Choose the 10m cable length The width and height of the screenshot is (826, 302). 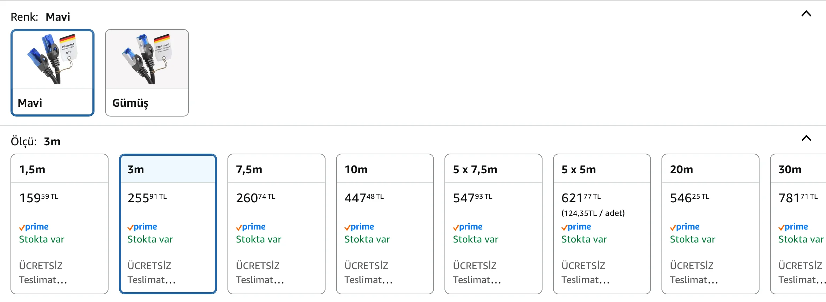pyautogui.click(x=385, y=169)
